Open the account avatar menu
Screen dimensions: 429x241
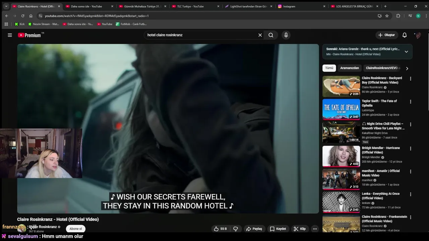418,35
